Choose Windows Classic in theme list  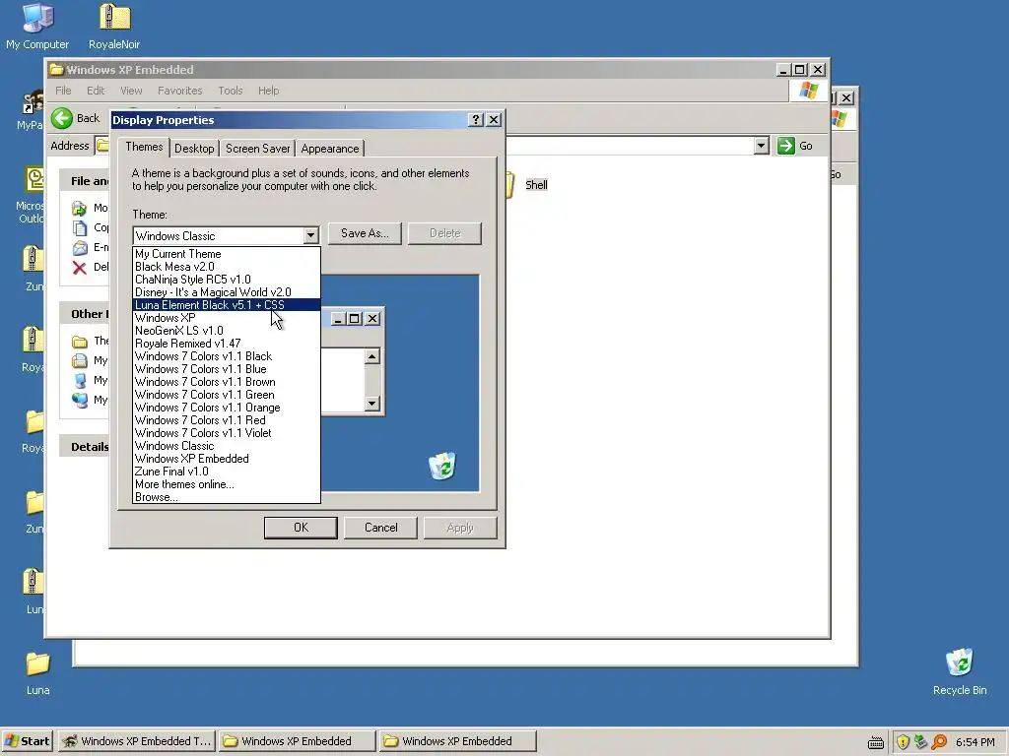[x=227, y=446]
